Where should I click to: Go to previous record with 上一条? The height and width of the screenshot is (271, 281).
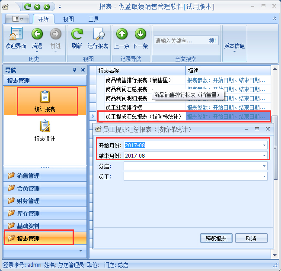[x=122, y=34]
